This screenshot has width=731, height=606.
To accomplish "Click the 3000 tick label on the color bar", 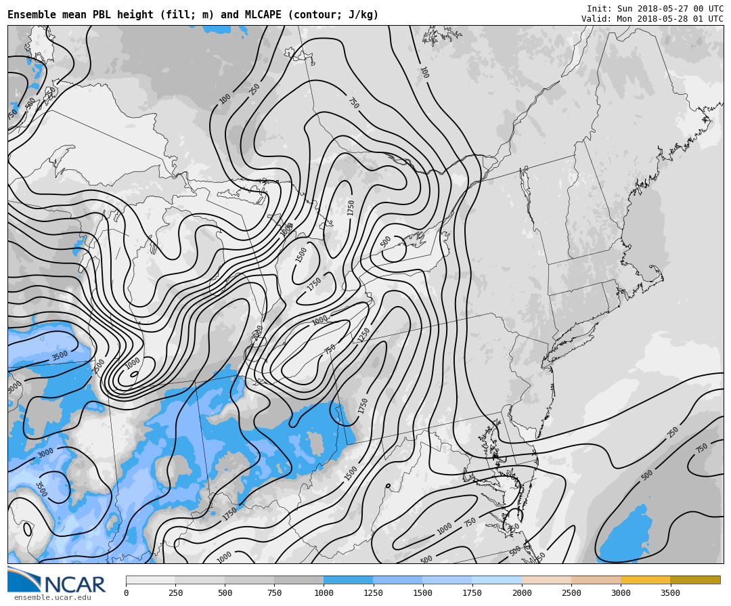I will [621, 593].
